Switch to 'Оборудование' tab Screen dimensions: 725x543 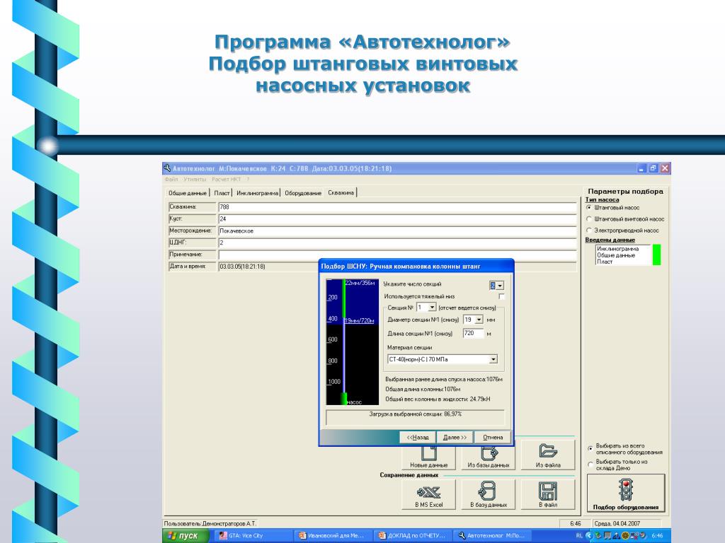point(303,193)
